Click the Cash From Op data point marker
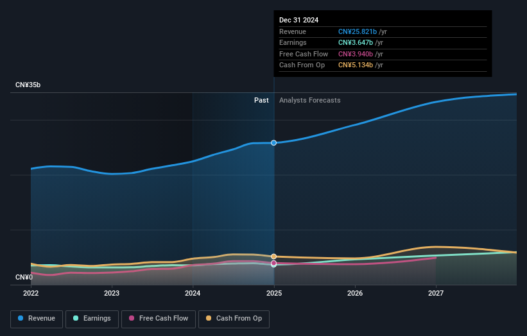Image resolution: width=527 pixels, height=336 pixels. click(274, 256)
